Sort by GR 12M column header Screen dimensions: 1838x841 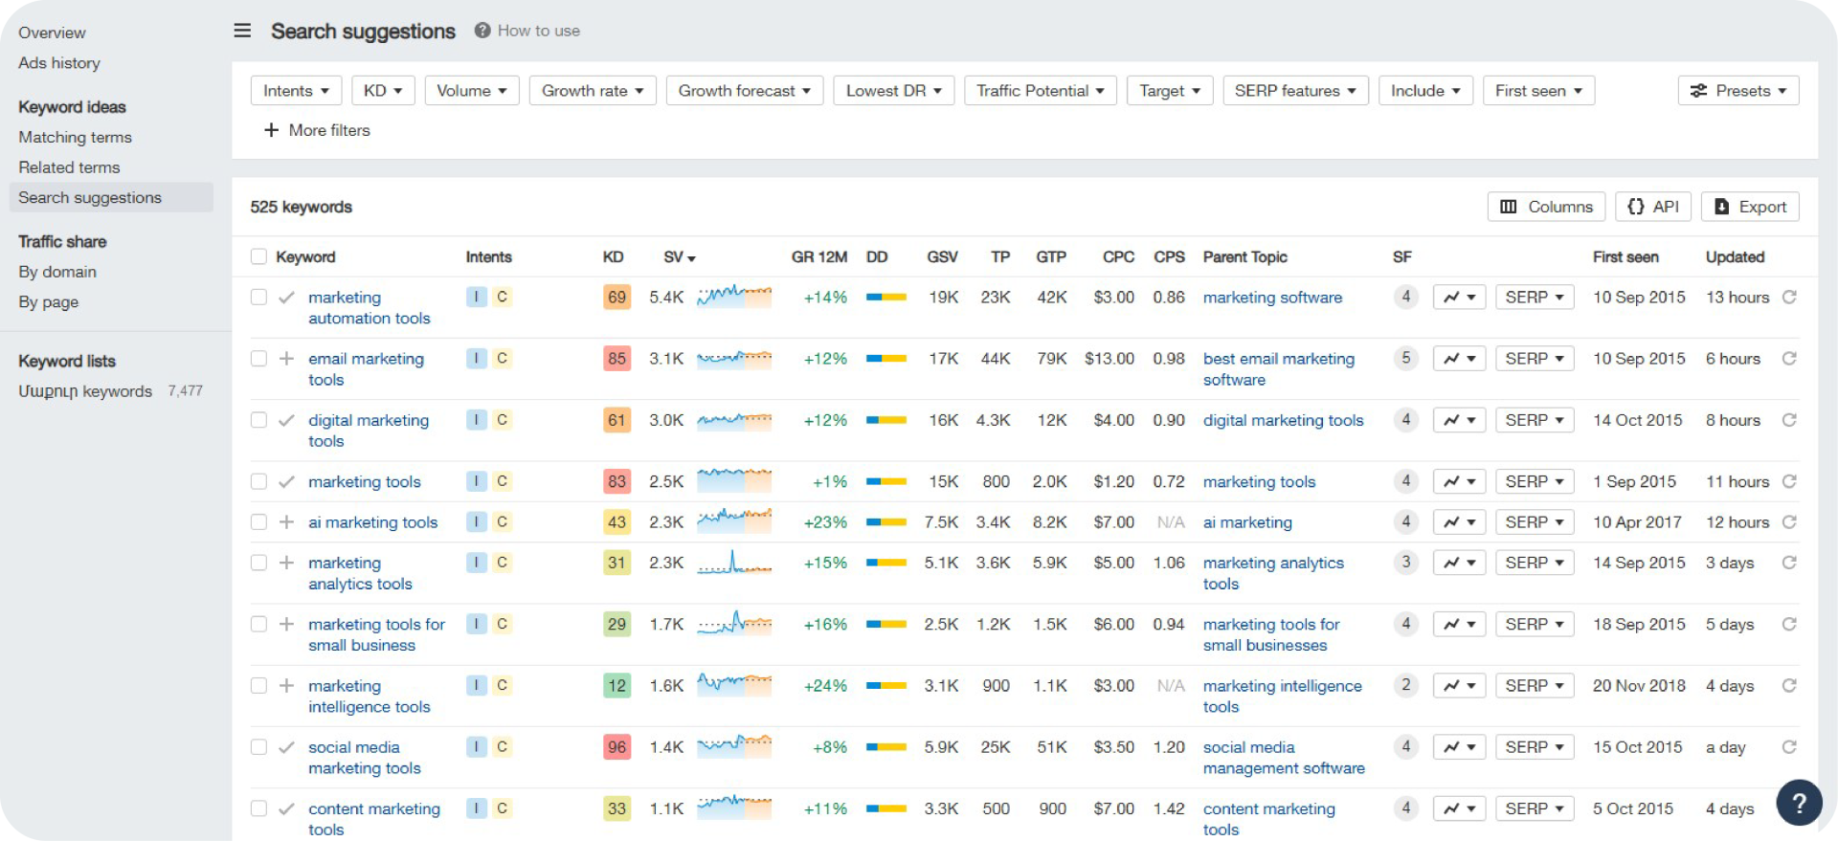tap(818, 256)
